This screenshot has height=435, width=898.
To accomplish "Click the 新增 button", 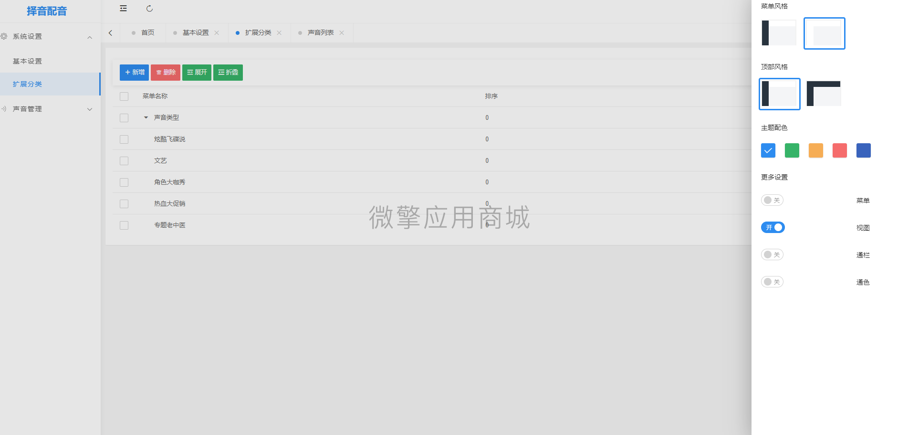I will pyautogui.click(x=134, y=72).
